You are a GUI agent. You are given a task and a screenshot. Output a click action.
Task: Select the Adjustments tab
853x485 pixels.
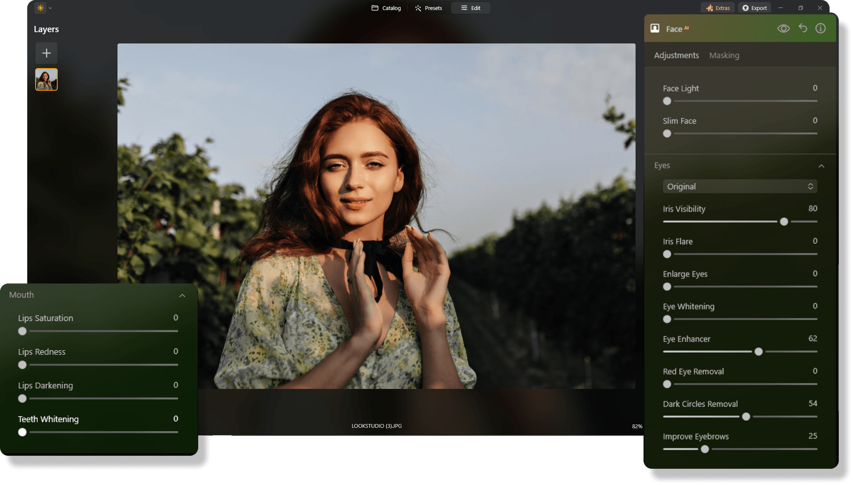pos(676,55)
